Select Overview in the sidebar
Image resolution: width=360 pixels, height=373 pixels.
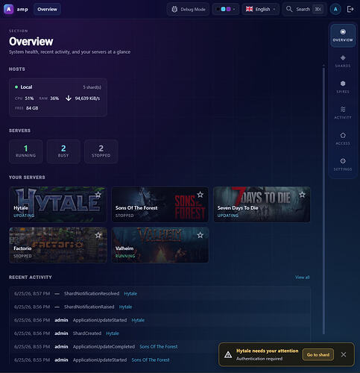(343, 36)
